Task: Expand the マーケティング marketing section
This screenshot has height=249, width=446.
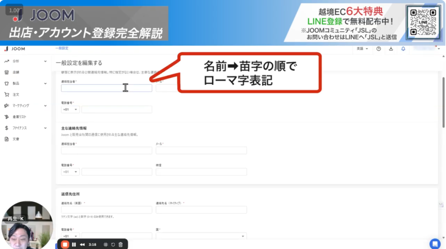Action: pos(45,105)
